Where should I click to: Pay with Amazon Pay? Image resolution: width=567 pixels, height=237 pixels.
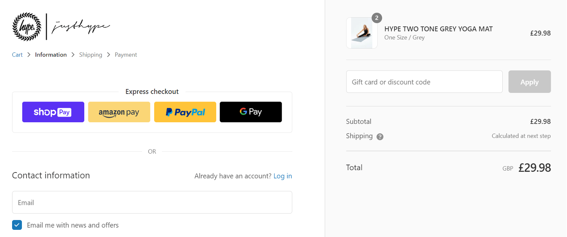pos(119,112)
